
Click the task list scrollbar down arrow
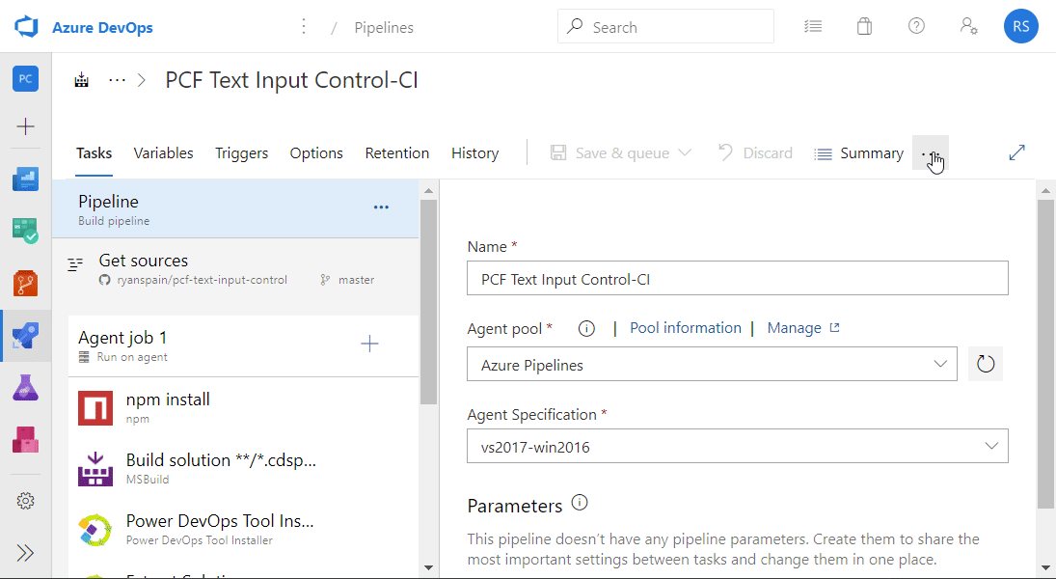pyautogui.click(x=428, y=567)
